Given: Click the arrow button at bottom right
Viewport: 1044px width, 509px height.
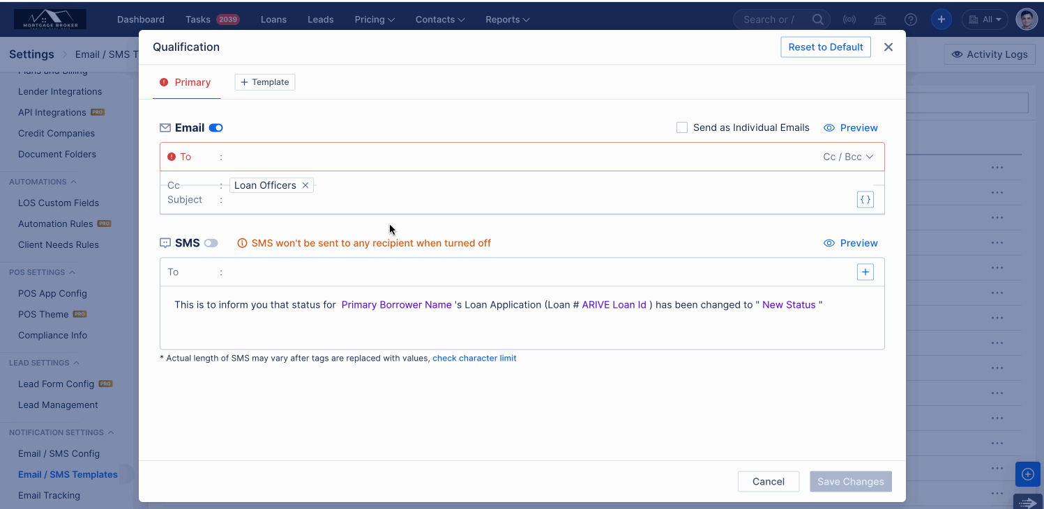Looking at the screenshot, I should [x=1027, y=501].
